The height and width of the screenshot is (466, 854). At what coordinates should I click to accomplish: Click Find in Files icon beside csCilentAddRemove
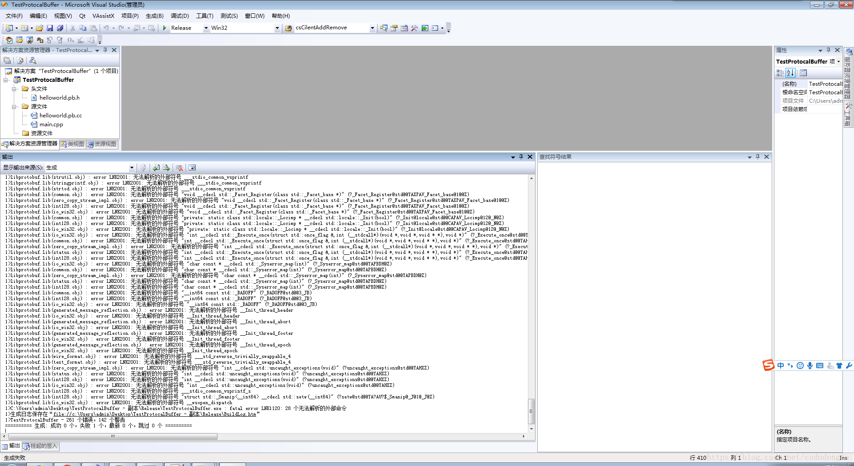288,28
